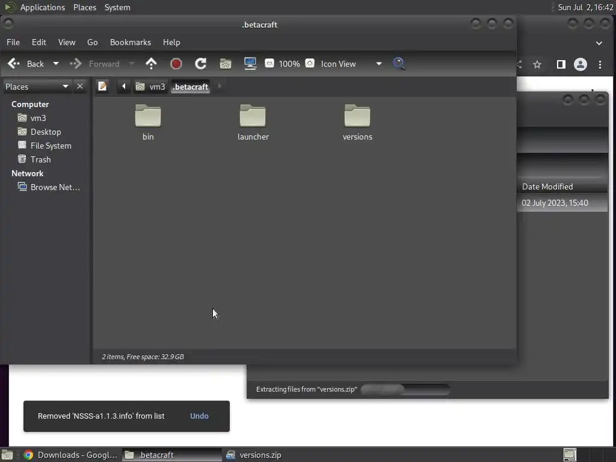This screenshot has height=462, width=616.
Task: Click the clock in the top panel
Action: 585,7
